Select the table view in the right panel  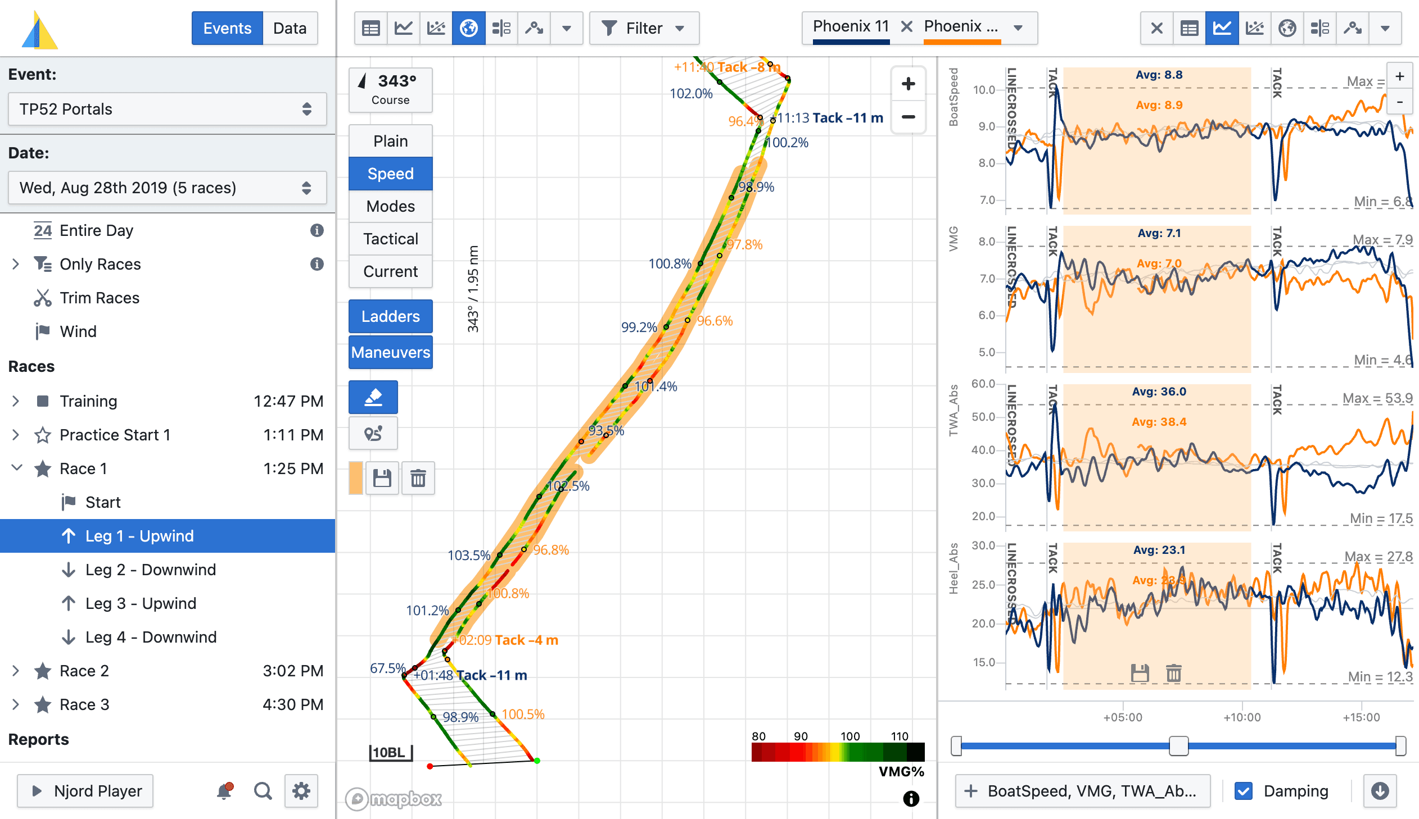[x=1189, y=28]
